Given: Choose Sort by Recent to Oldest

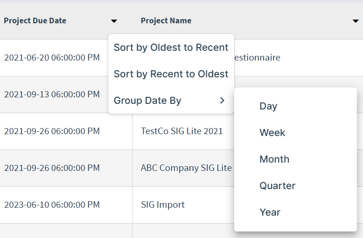Looking at the screenshot, I should [171, 74].
